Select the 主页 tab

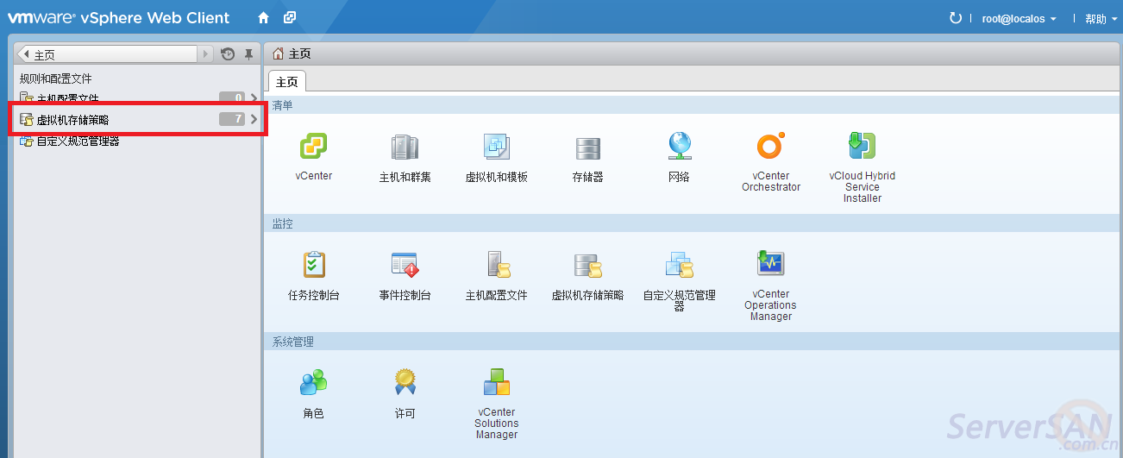pyautogui.click(x=287, y=82)
